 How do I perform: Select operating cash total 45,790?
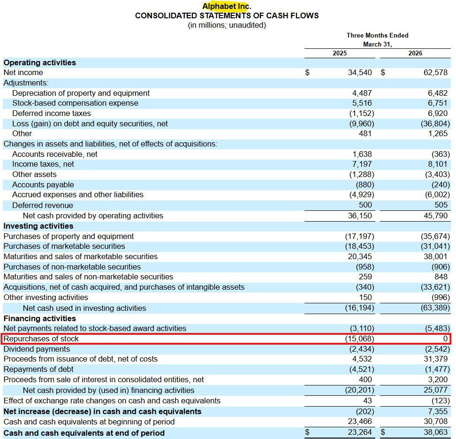click(435, 216)
